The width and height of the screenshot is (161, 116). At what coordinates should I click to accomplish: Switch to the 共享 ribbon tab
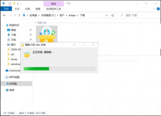click(27, 9)
